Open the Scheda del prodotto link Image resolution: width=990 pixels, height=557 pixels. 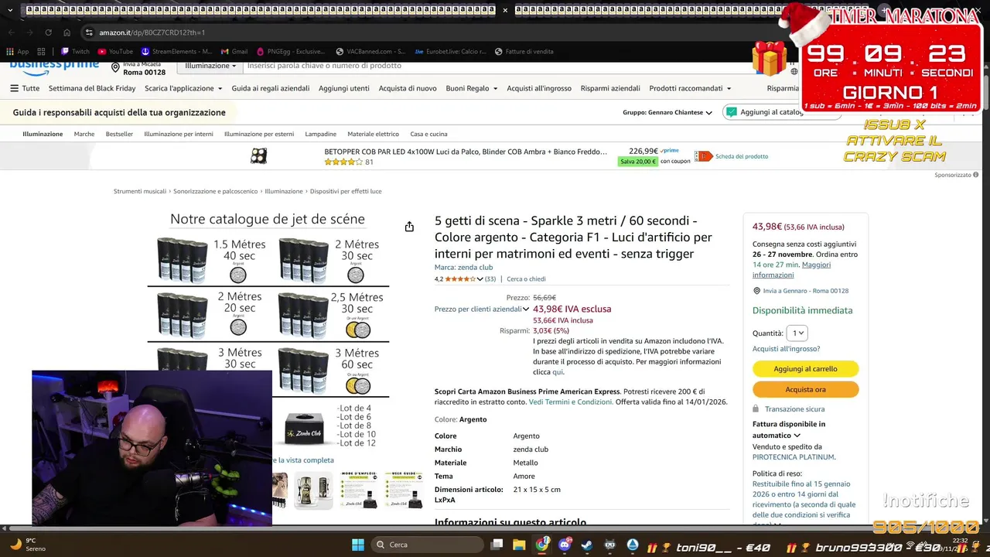742,156
